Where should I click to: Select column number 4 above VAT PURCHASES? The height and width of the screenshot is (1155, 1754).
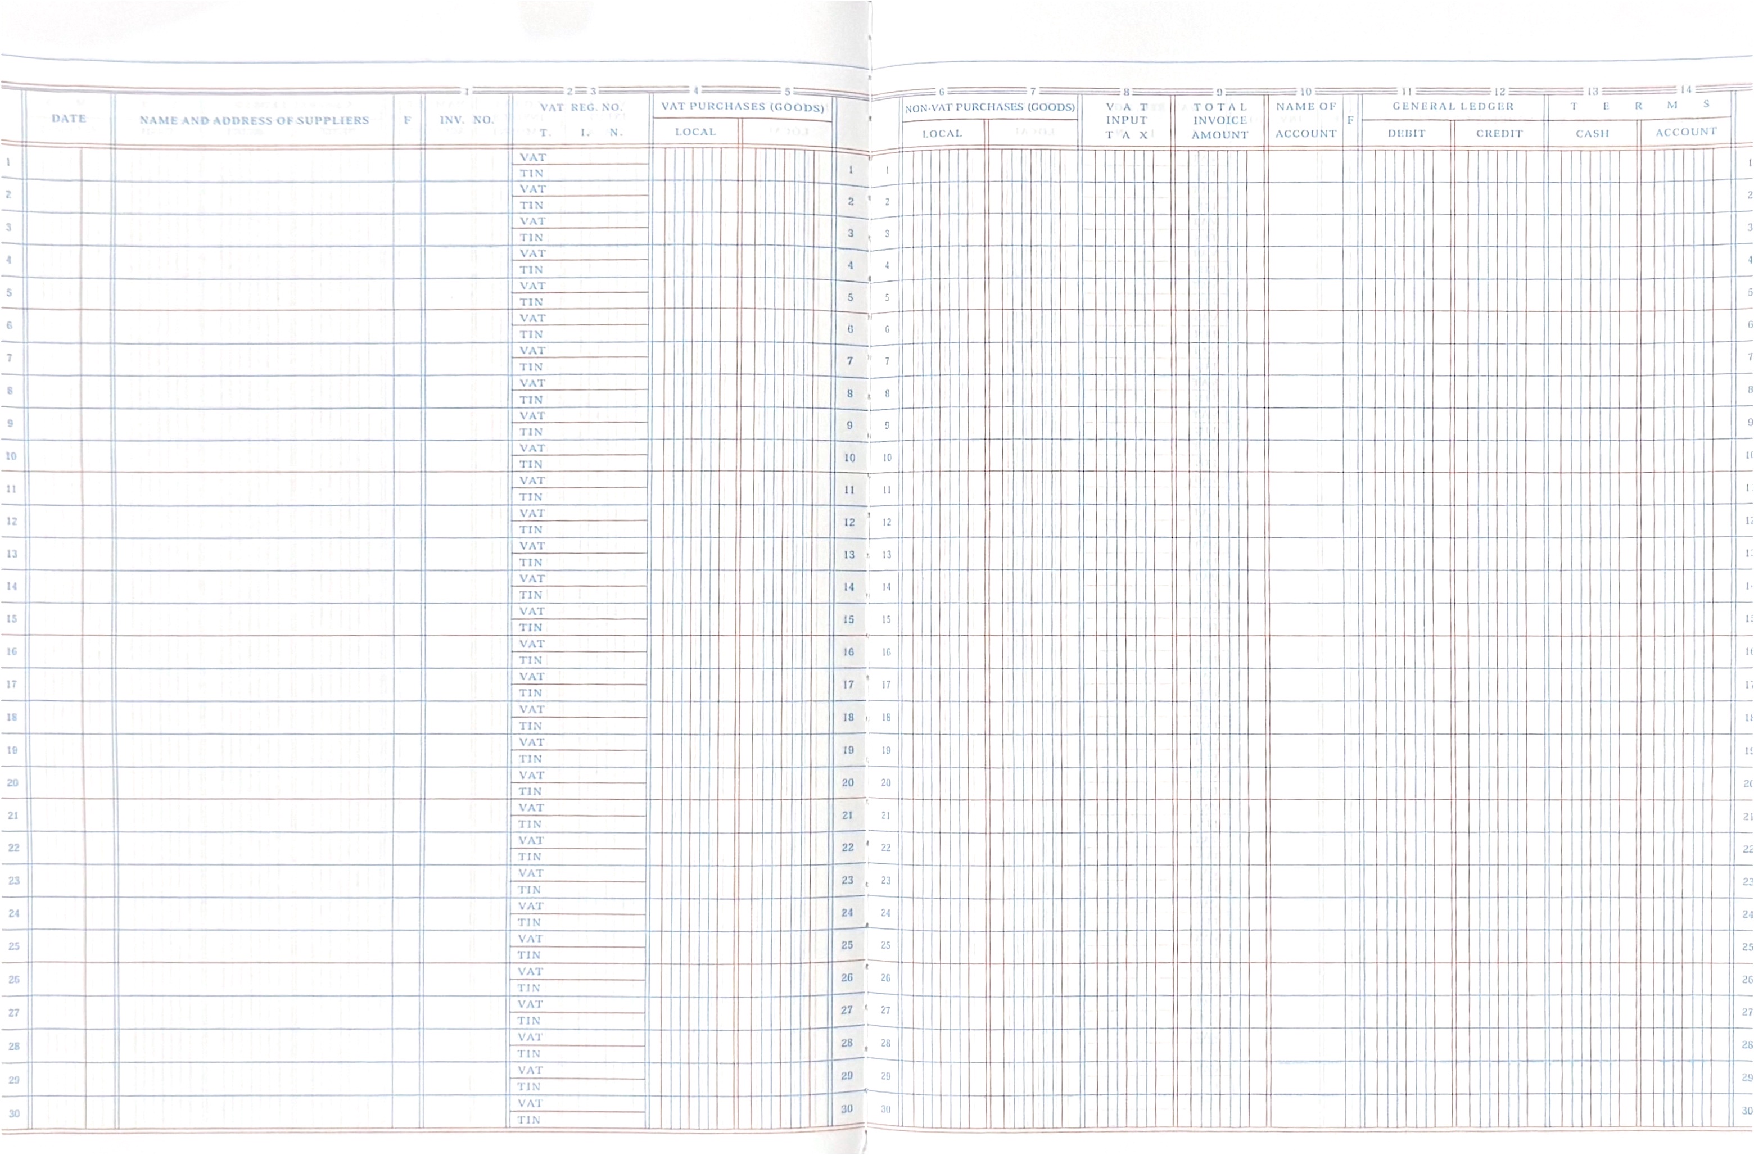(695, 90)
